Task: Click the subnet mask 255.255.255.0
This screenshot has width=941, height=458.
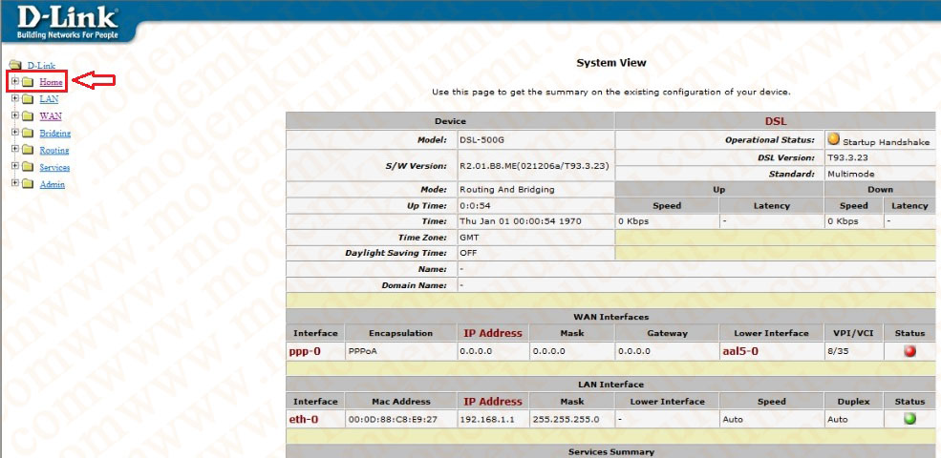Action: [x=566, y=420]
